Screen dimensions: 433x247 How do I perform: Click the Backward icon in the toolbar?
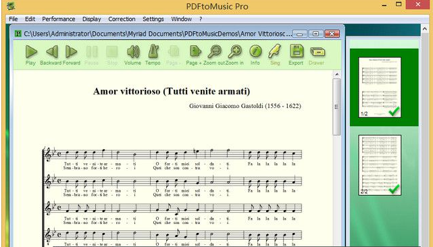click(x=51, y=51)
